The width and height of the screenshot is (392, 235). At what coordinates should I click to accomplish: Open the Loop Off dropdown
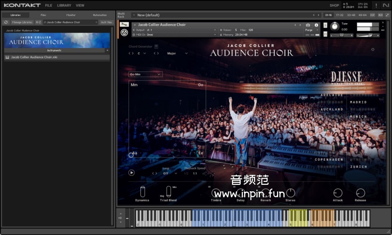pos(170,173)
